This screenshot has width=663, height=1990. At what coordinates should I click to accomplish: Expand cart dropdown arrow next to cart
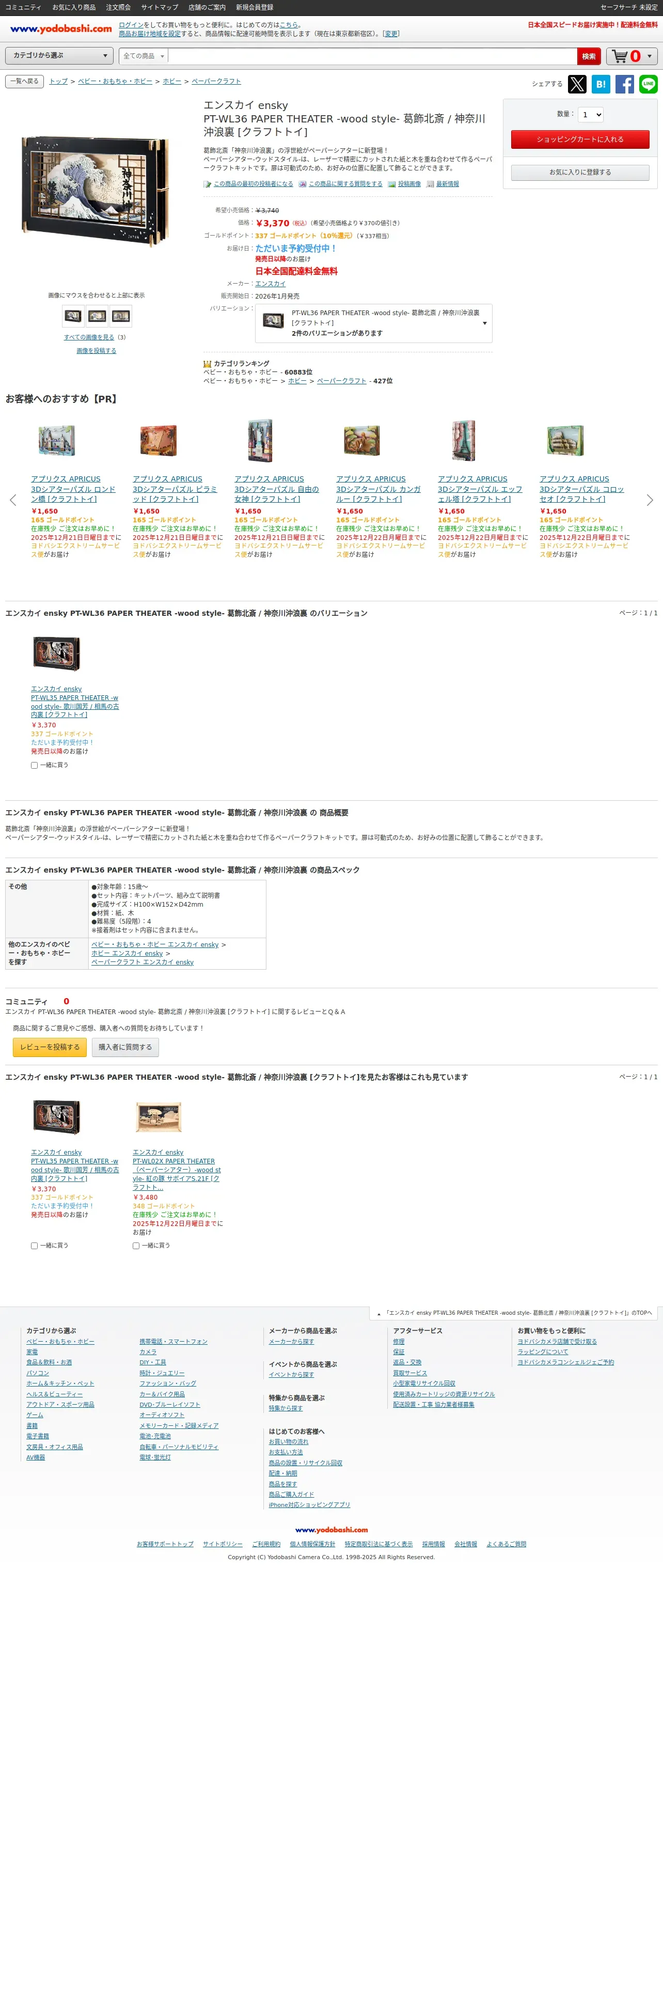tap(649, 56)
